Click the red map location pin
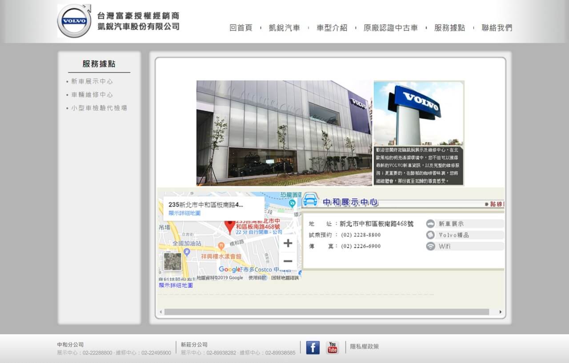Screen dimensions: 569x363 click(x=229, y=227)
